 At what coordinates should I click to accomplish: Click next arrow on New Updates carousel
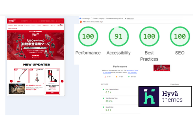click(x=62, y=81)
